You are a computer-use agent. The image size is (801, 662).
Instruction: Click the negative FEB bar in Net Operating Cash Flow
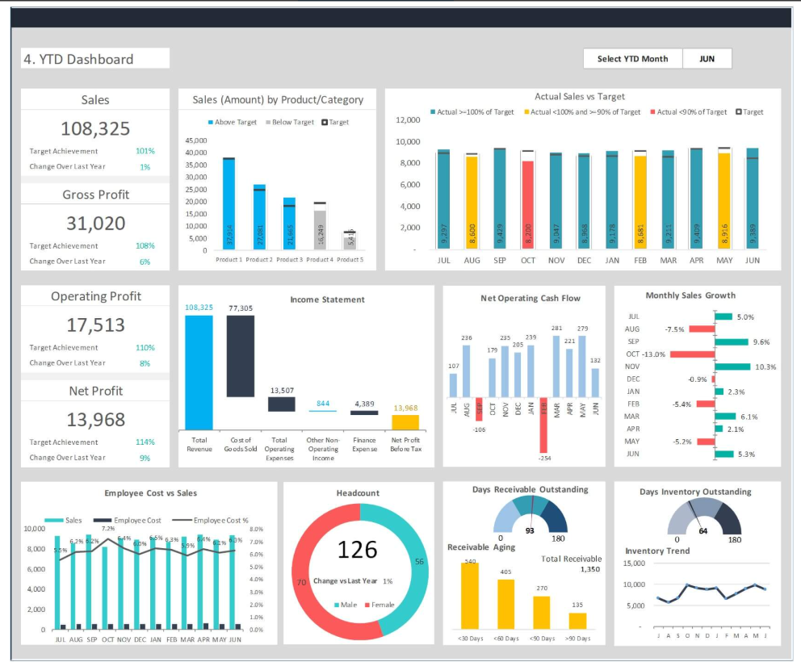[x=543, y=425]
